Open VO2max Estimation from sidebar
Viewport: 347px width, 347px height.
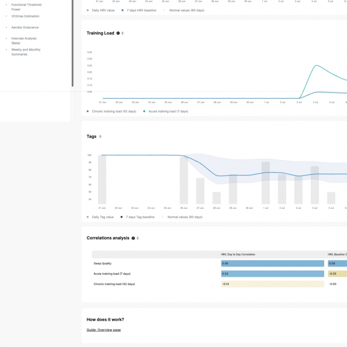(25, 16)
